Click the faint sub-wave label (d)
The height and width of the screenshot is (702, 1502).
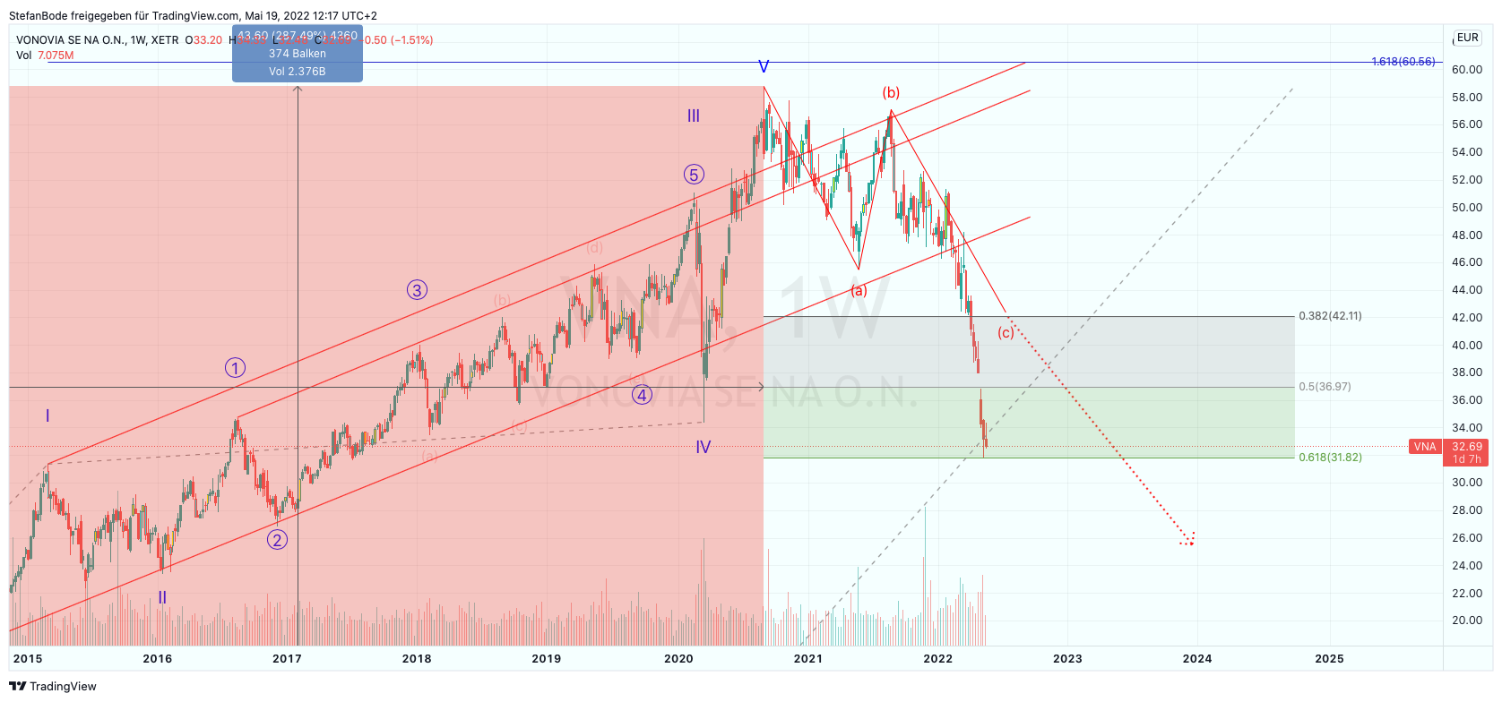[x=594, y=247]
